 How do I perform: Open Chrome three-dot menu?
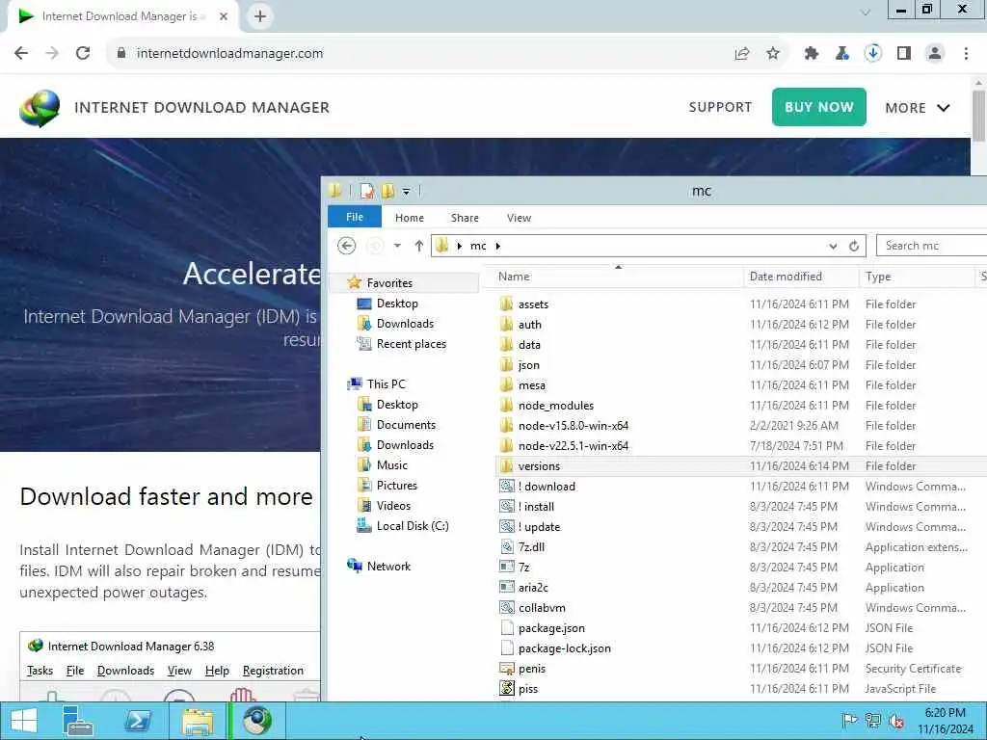[966, 54]
